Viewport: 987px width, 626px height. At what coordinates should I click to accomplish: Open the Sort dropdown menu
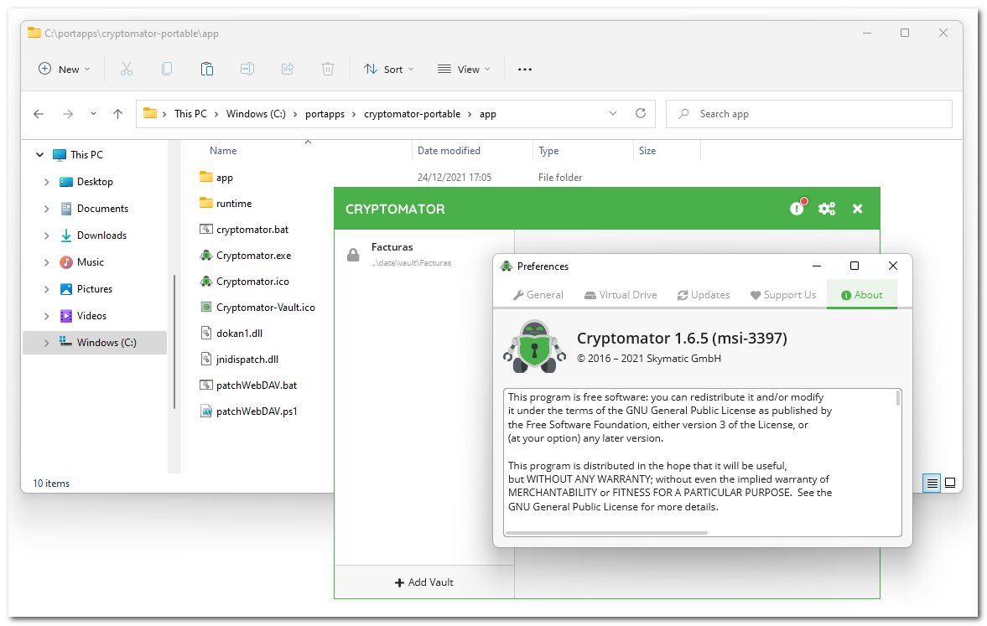(x=388, y=70)
